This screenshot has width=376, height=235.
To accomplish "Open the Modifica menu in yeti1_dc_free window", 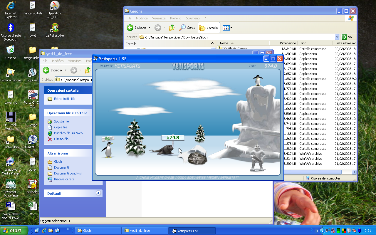I will (x=58, y=61).
